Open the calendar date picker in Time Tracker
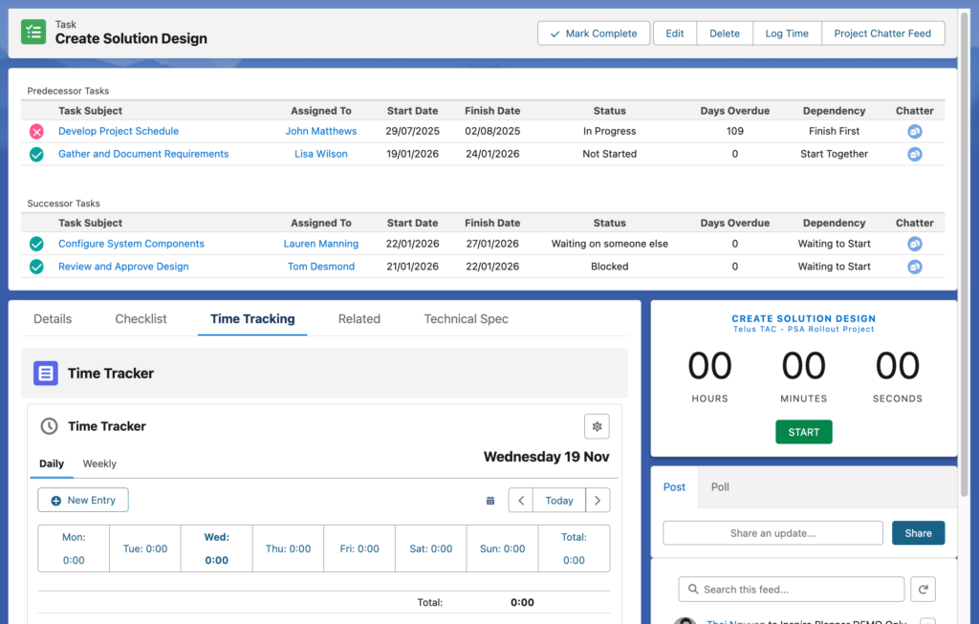979x624 pixels. pyautogui.click(x=489, y=500)
